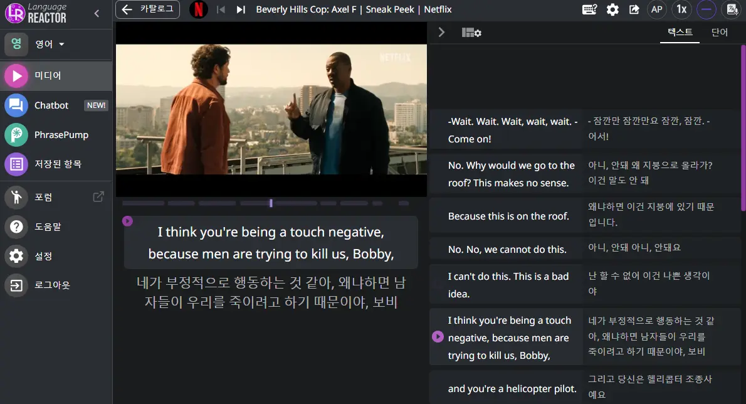Show keyboard shortcuts help
This screenshot has height=404, width=746.
click(x=589, y=9)
